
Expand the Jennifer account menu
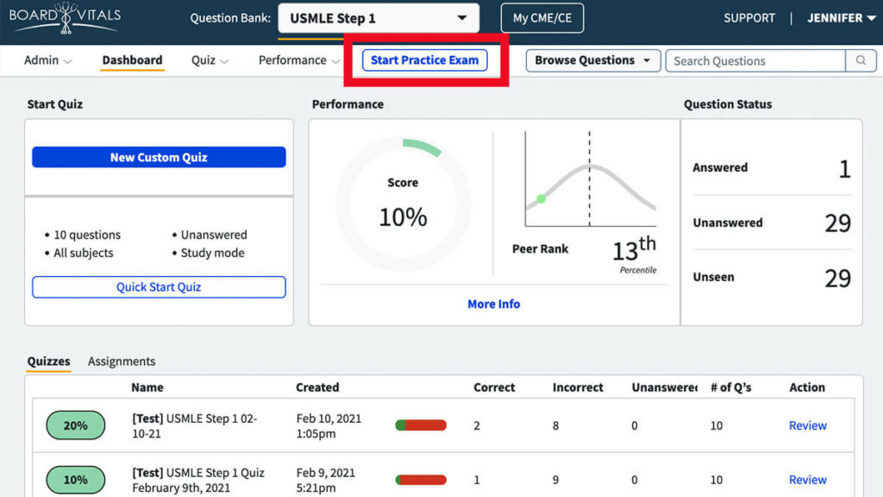click(x=841, y=18)
